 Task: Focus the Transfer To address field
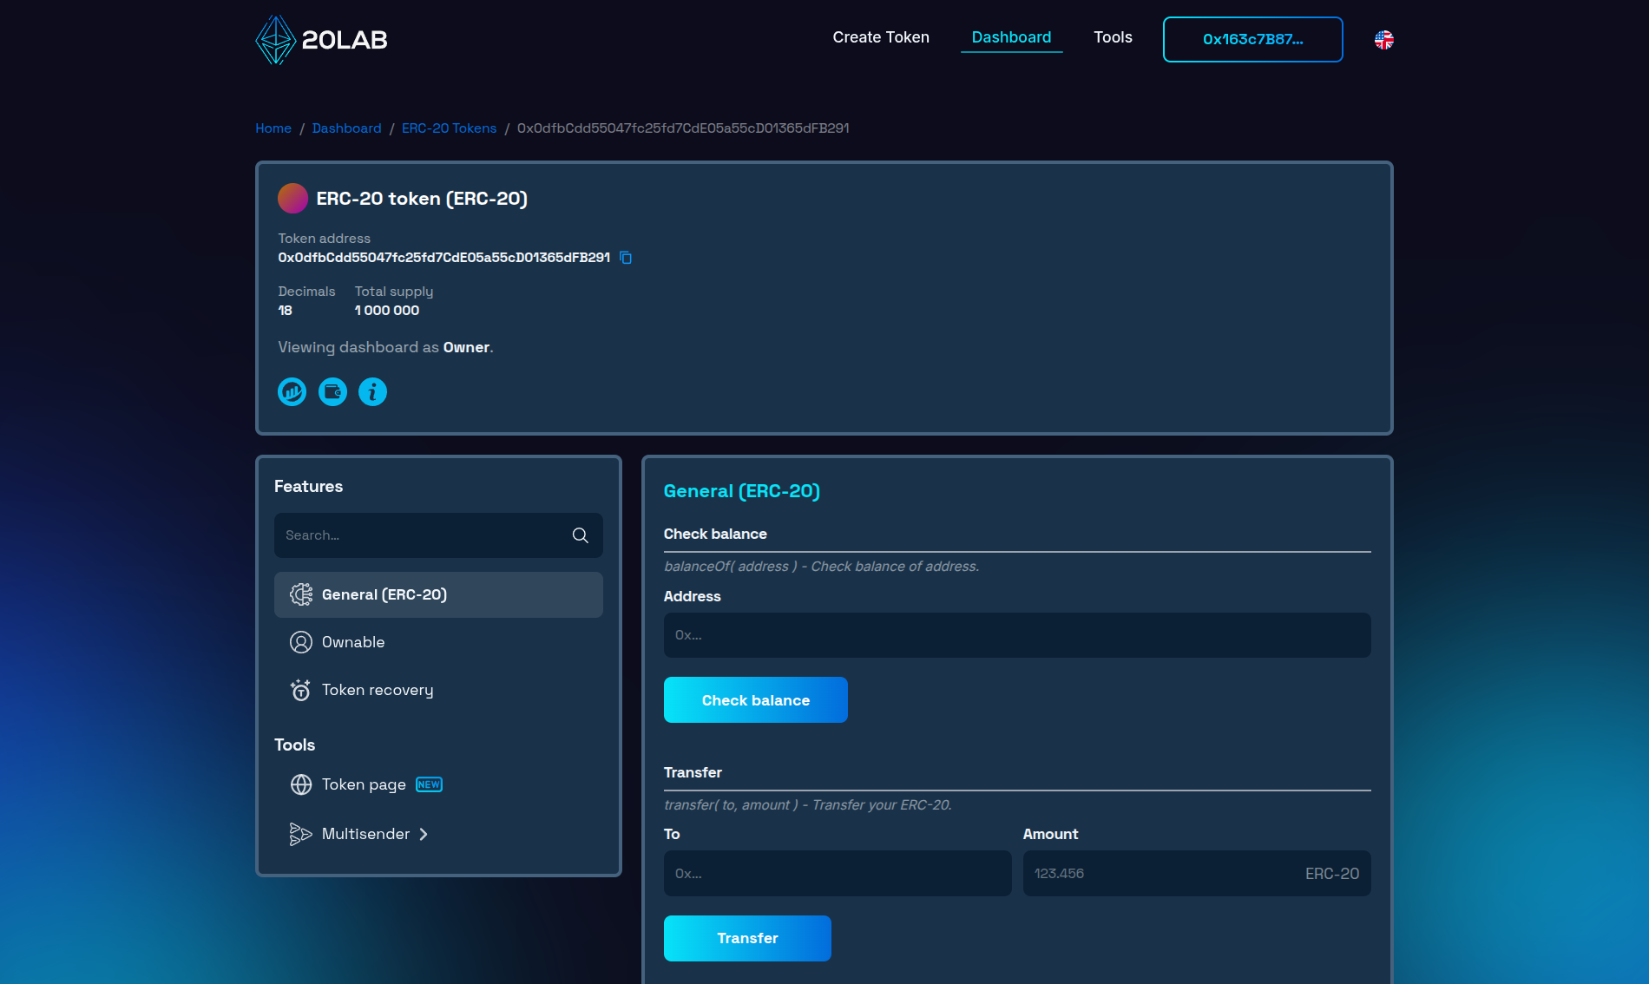[x=838, y=874]
